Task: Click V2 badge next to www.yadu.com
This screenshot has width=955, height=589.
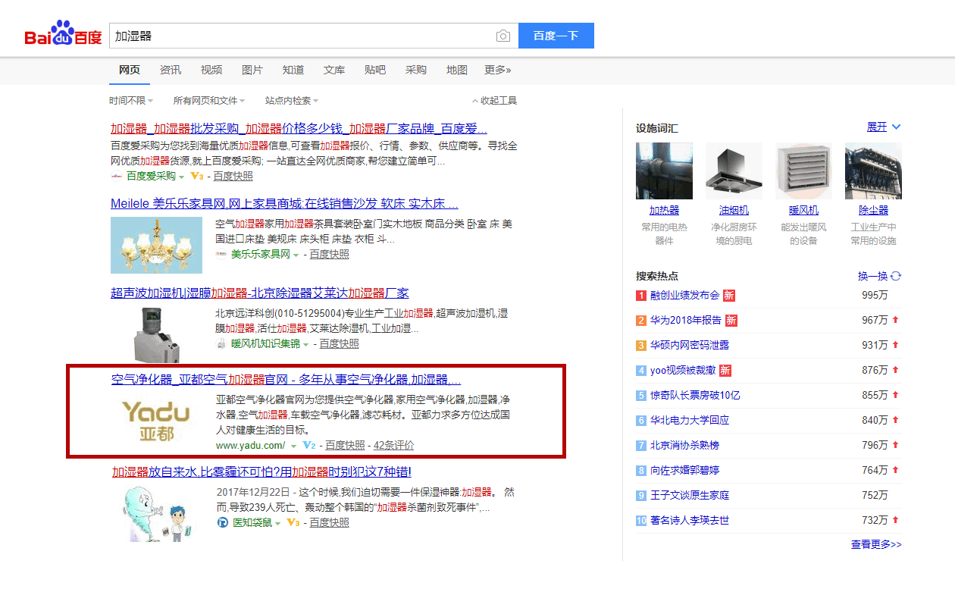Action: point(308,445)
